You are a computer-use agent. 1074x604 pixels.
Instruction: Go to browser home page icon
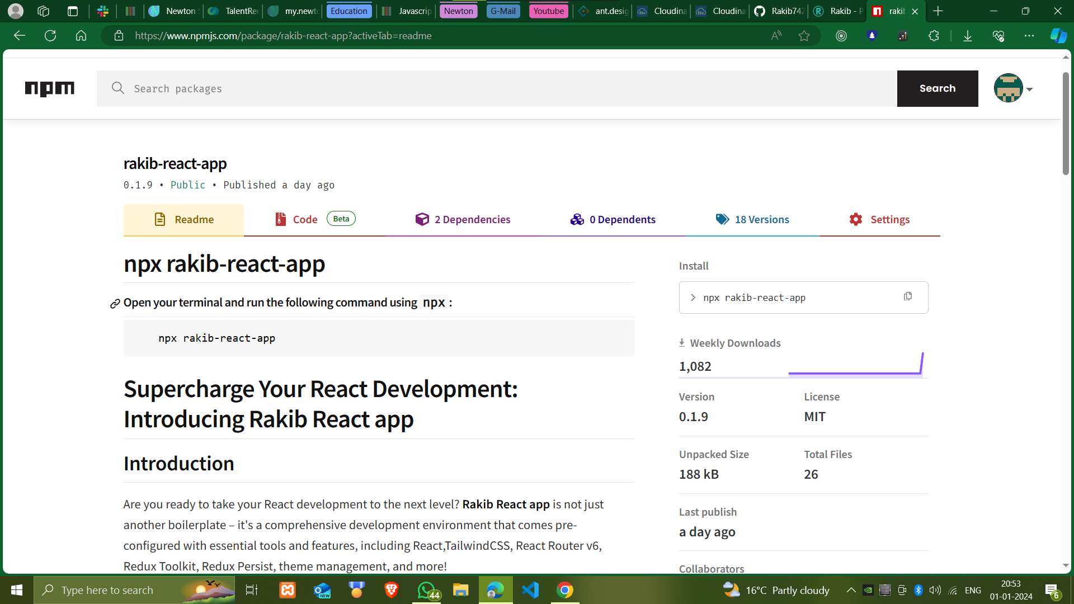coord(81,36)
